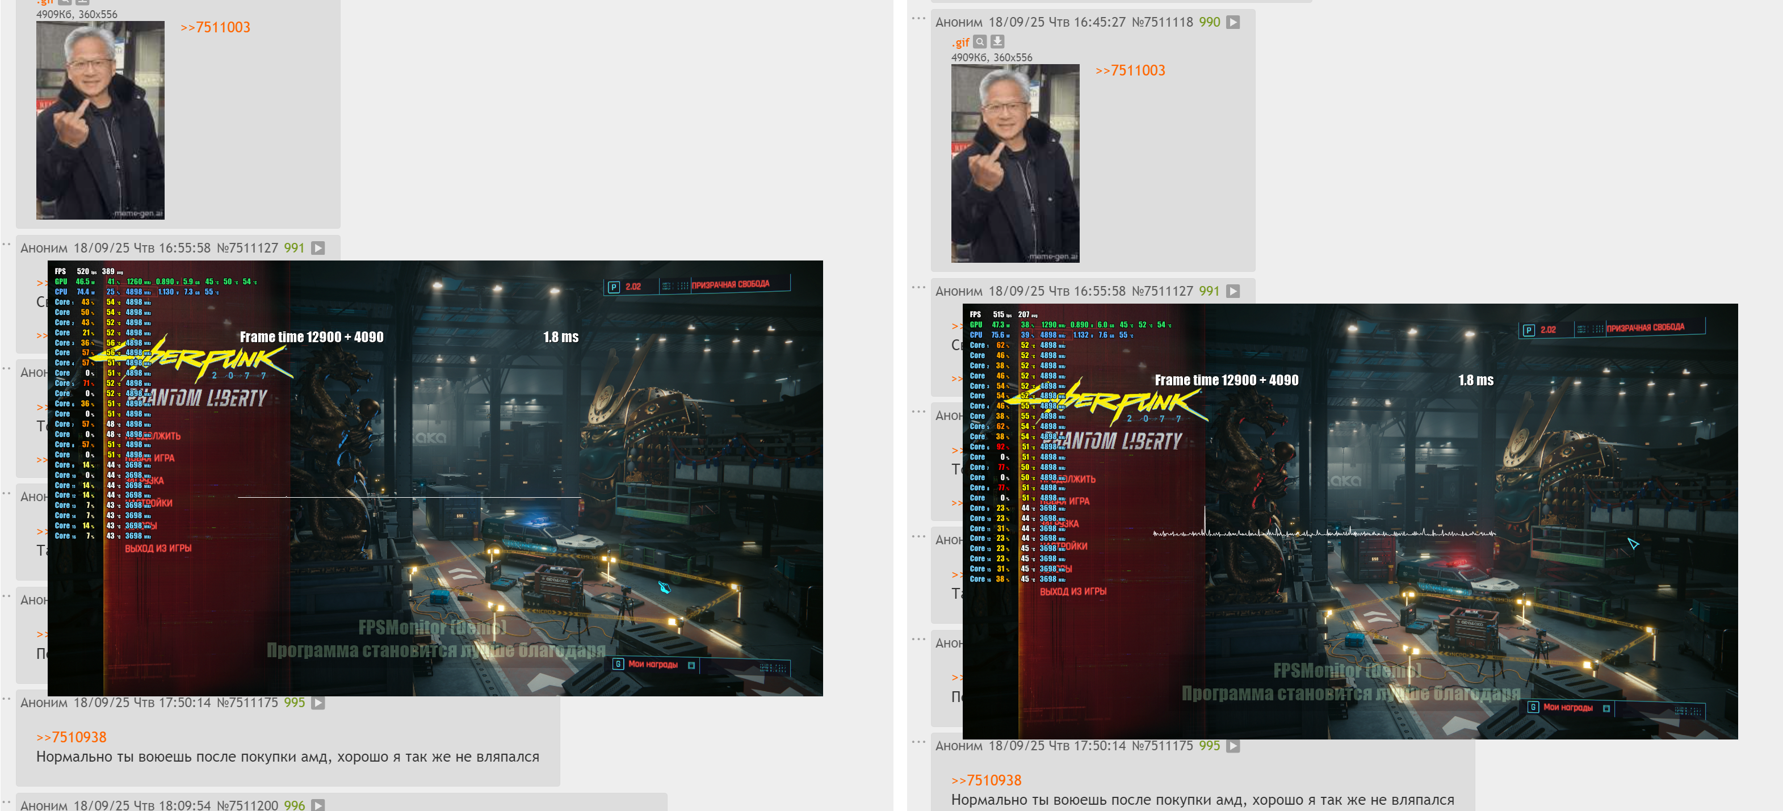Click the post number №7511118

point(1162,22)
